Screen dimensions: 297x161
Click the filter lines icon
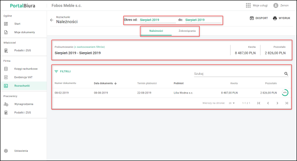point(56,71)
